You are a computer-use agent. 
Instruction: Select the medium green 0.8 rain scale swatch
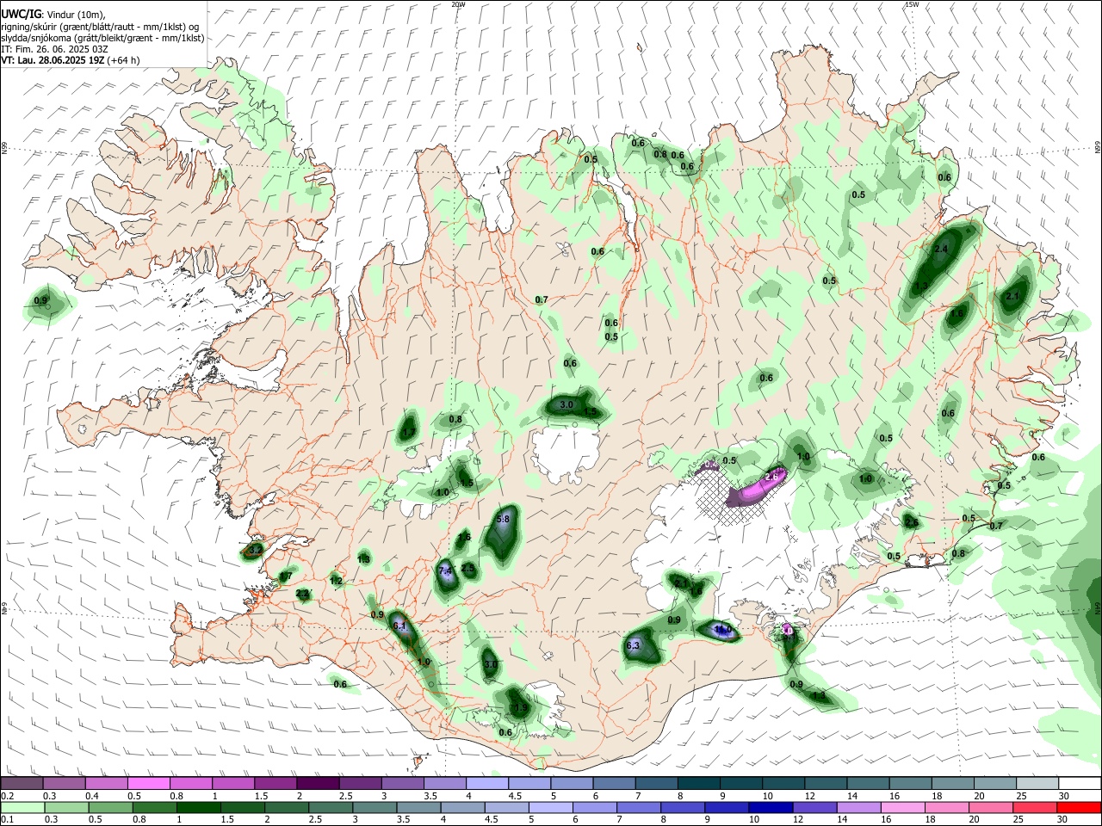pyautogui.click(x=154, y=807)
